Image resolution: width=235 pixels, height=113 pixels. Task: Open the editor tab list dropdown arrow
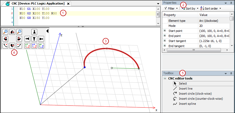(158, 4)
